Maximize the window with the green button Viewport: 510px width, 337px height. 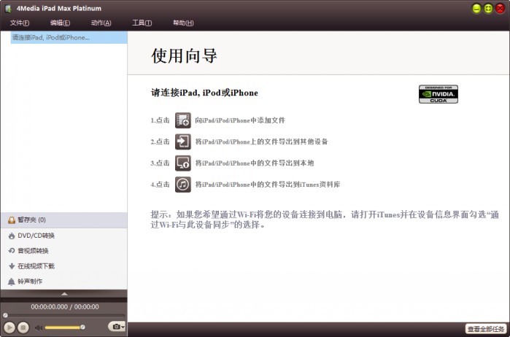[488, 9]
